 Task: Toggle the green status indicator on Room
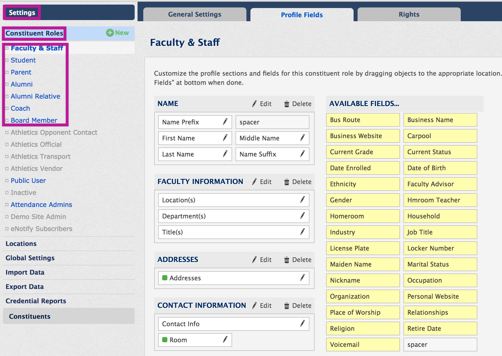coord(165,340)
